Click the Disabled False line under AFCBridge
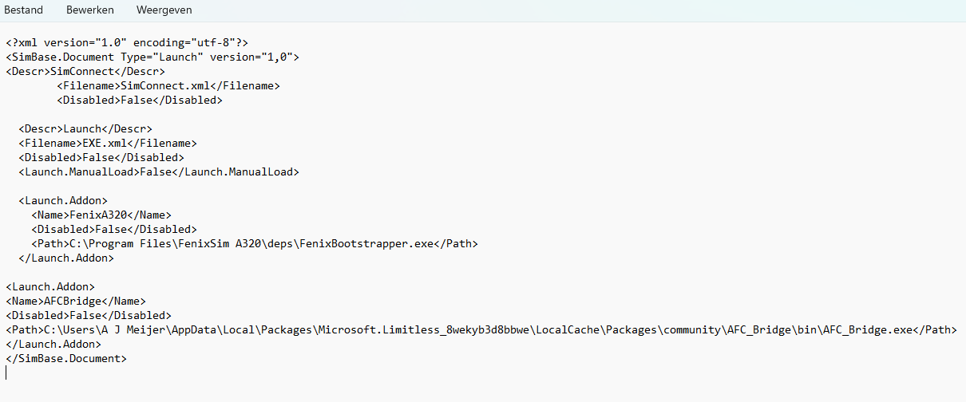Screen dimensions: 966x402 [x=89, y=315]
